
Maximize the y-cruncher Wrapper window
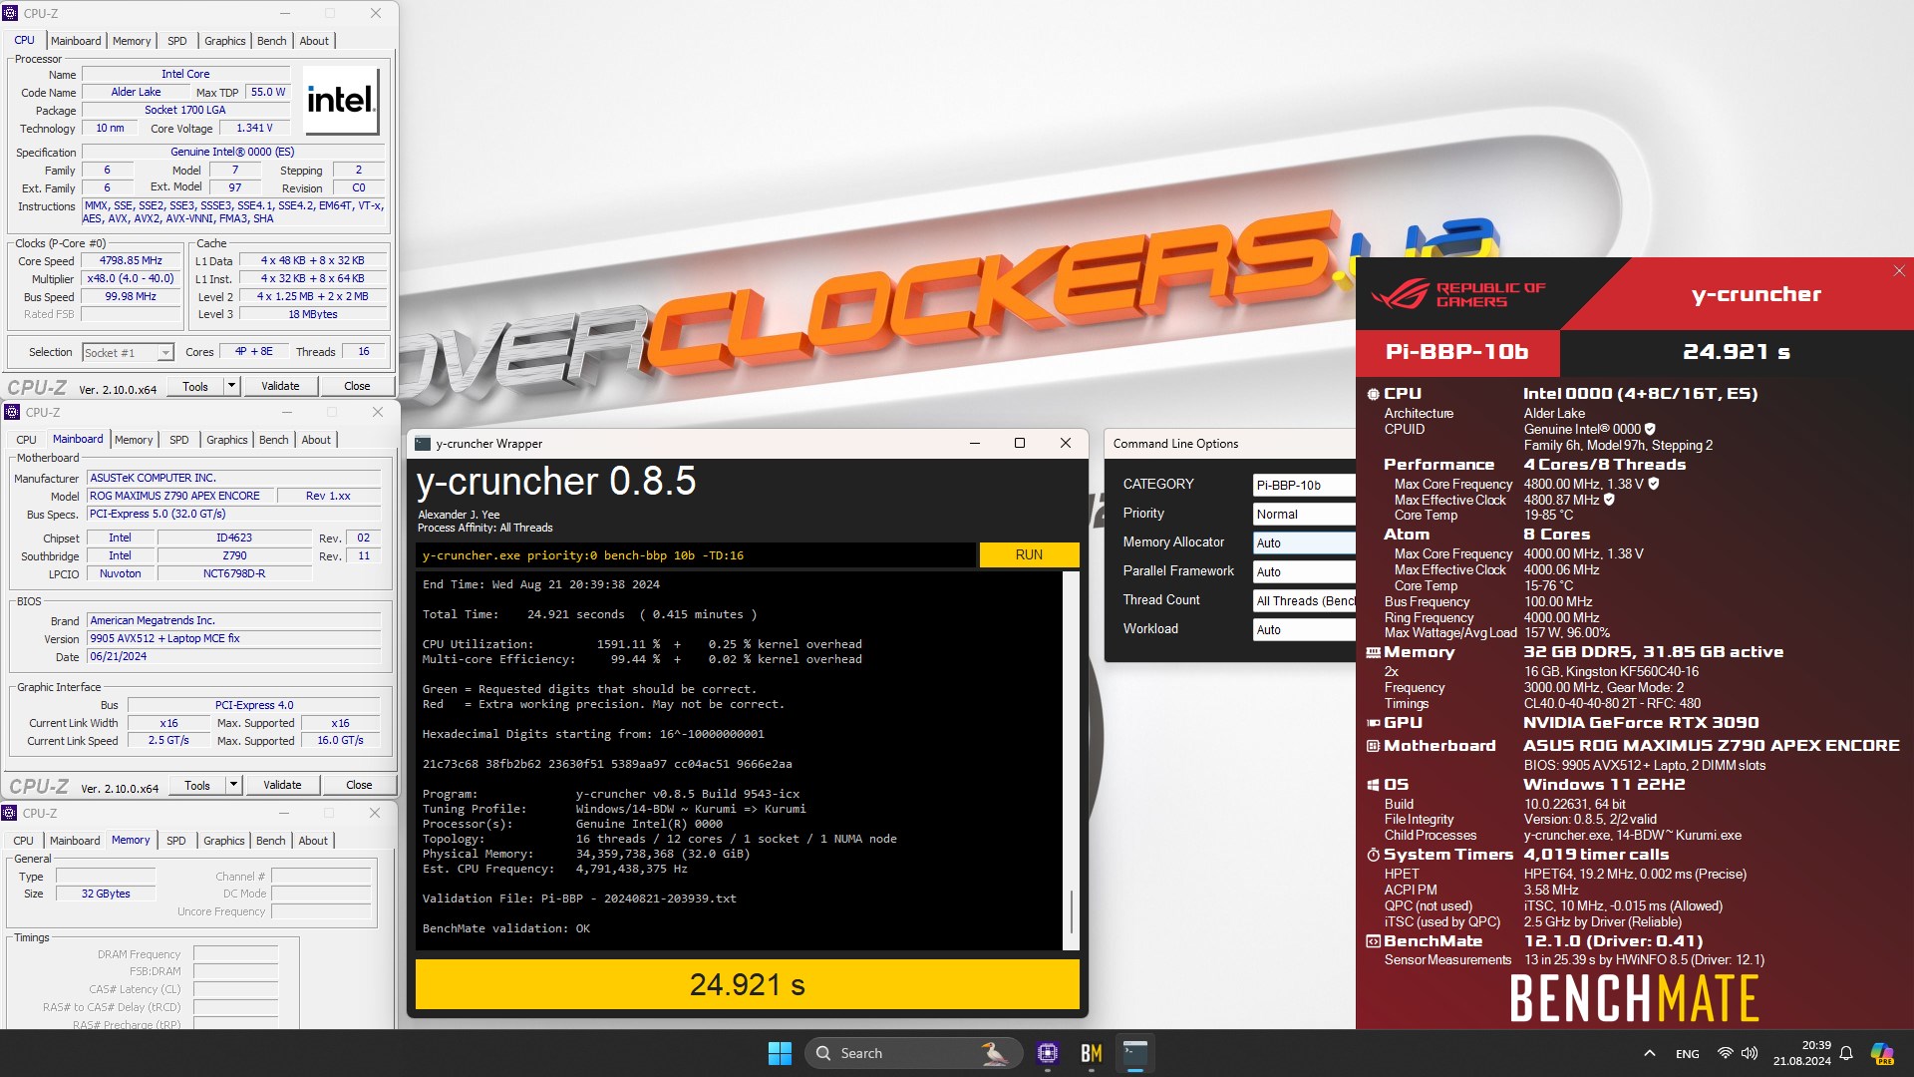(x=1020, y=444)
